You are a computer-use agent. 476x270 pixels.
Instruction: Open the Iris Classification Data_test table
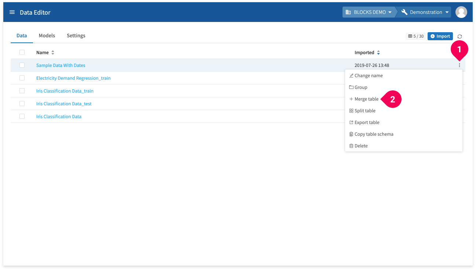coord(64,104)
